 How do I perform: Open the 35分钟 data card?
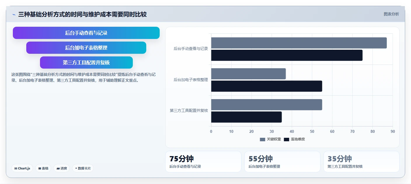pos(361,162)
